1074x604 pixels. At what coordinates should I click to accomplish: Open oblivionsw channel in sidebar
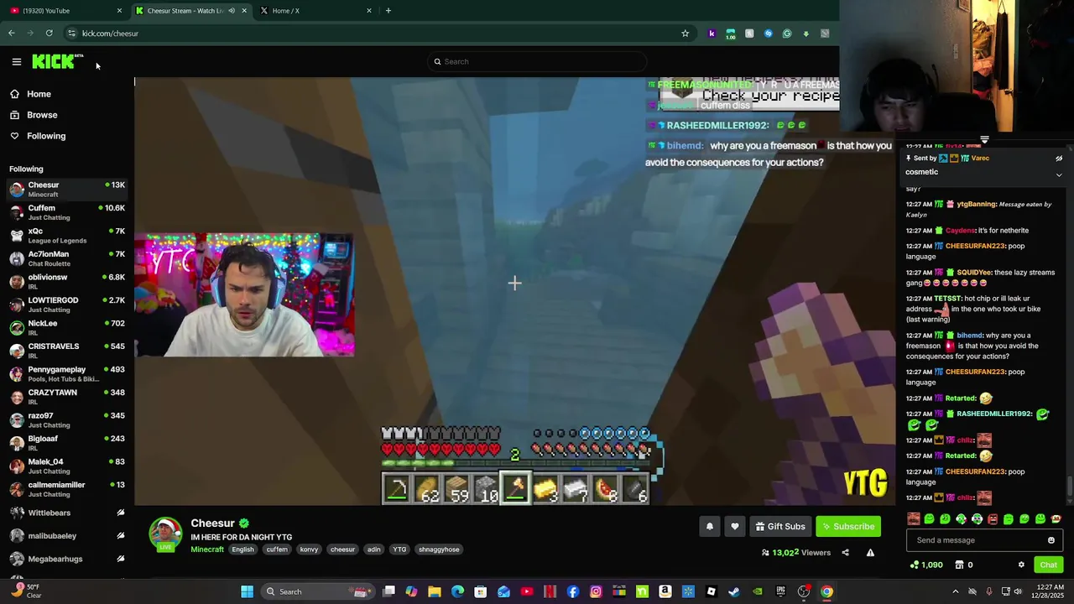67,282
